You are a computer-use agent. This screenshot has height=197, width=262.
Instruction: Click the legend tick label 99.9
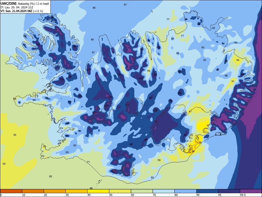pyautogui.click(x=242, y=195)
